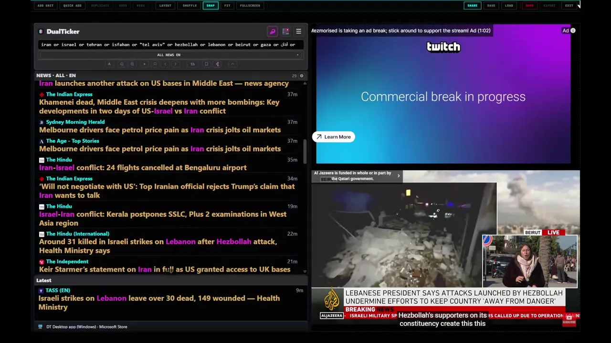
Task: Click the Ad info icon on Twitch player
Action: [x=573, y=30]
